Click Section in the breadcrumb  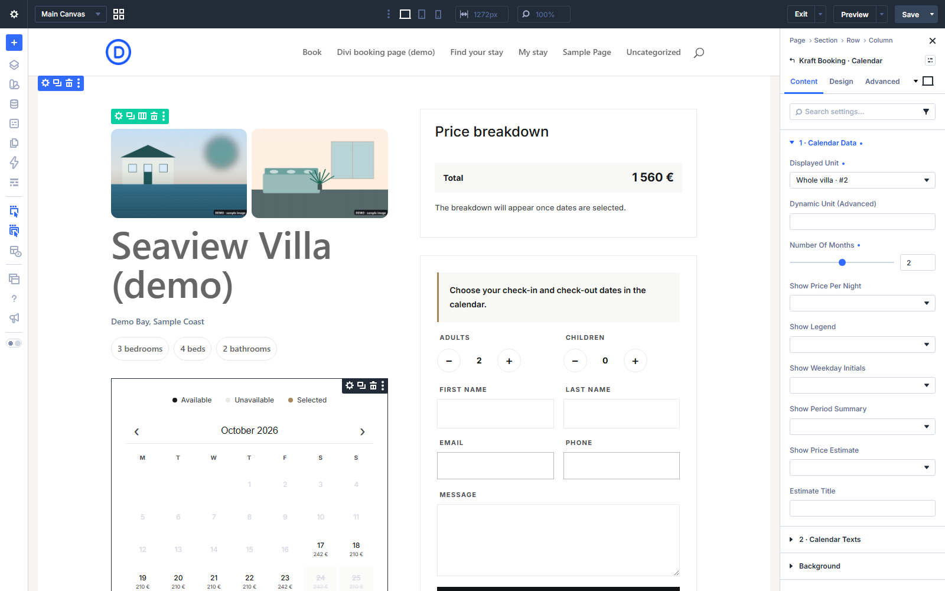tap(826, 40)
